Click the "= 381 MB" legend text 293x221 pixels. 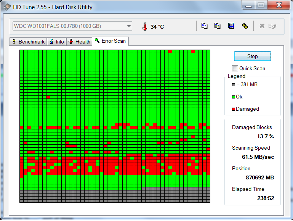point(247,85)
